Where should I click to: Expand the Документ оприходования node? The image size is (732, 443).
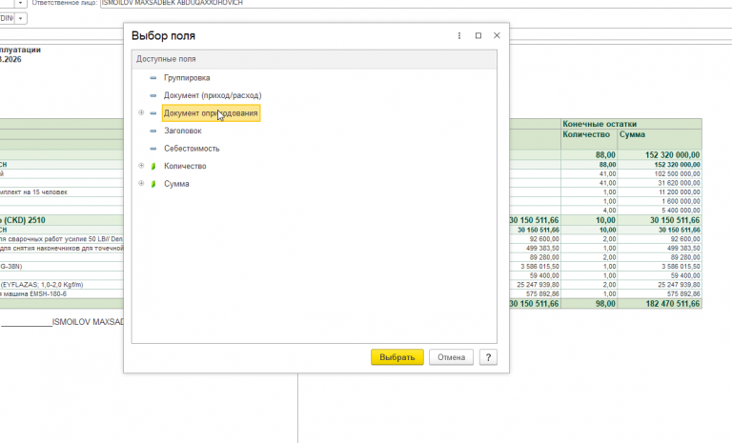[x=141, y=112]
